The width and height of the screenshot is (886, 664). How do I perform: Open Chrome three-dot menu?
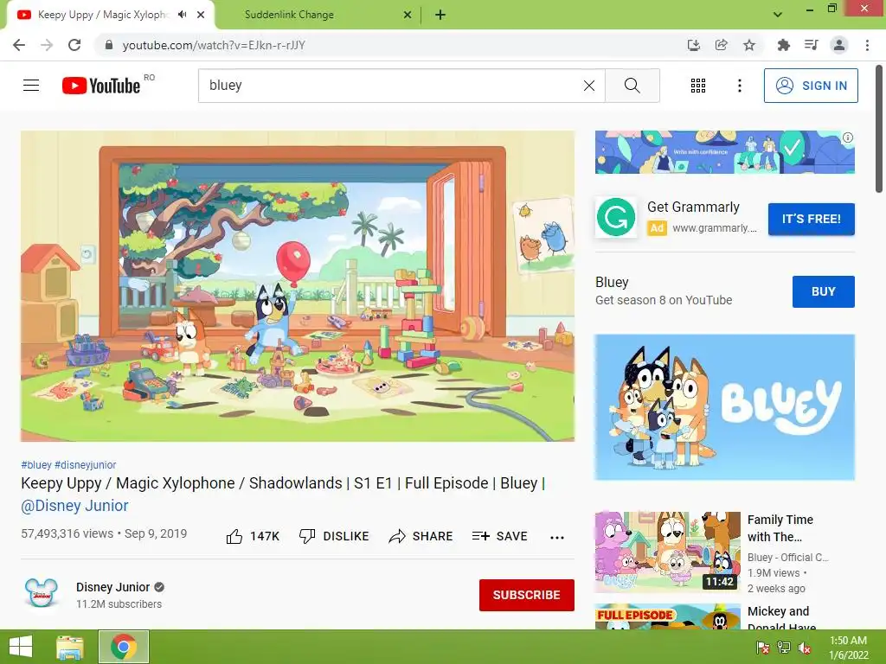pos(867,45)
